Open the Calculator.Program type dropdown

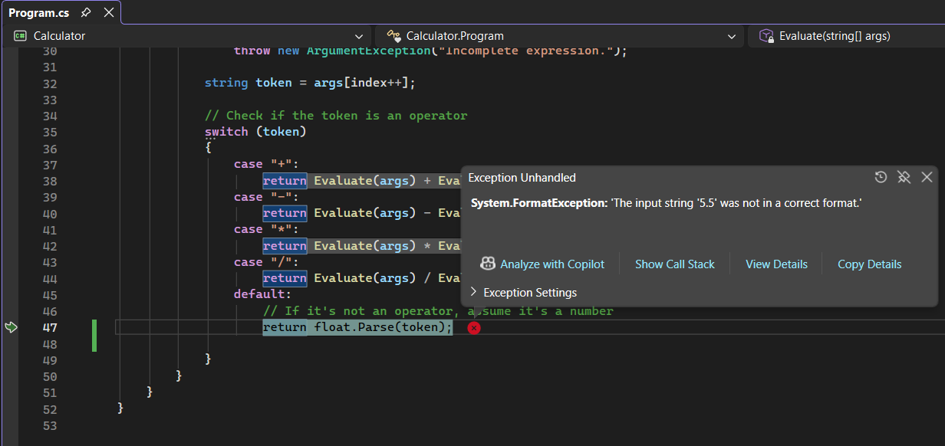click(x=731, y=36)
